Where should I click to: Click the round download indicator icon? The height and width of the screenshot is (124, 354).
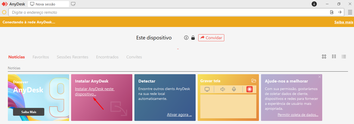pos(314,4)
